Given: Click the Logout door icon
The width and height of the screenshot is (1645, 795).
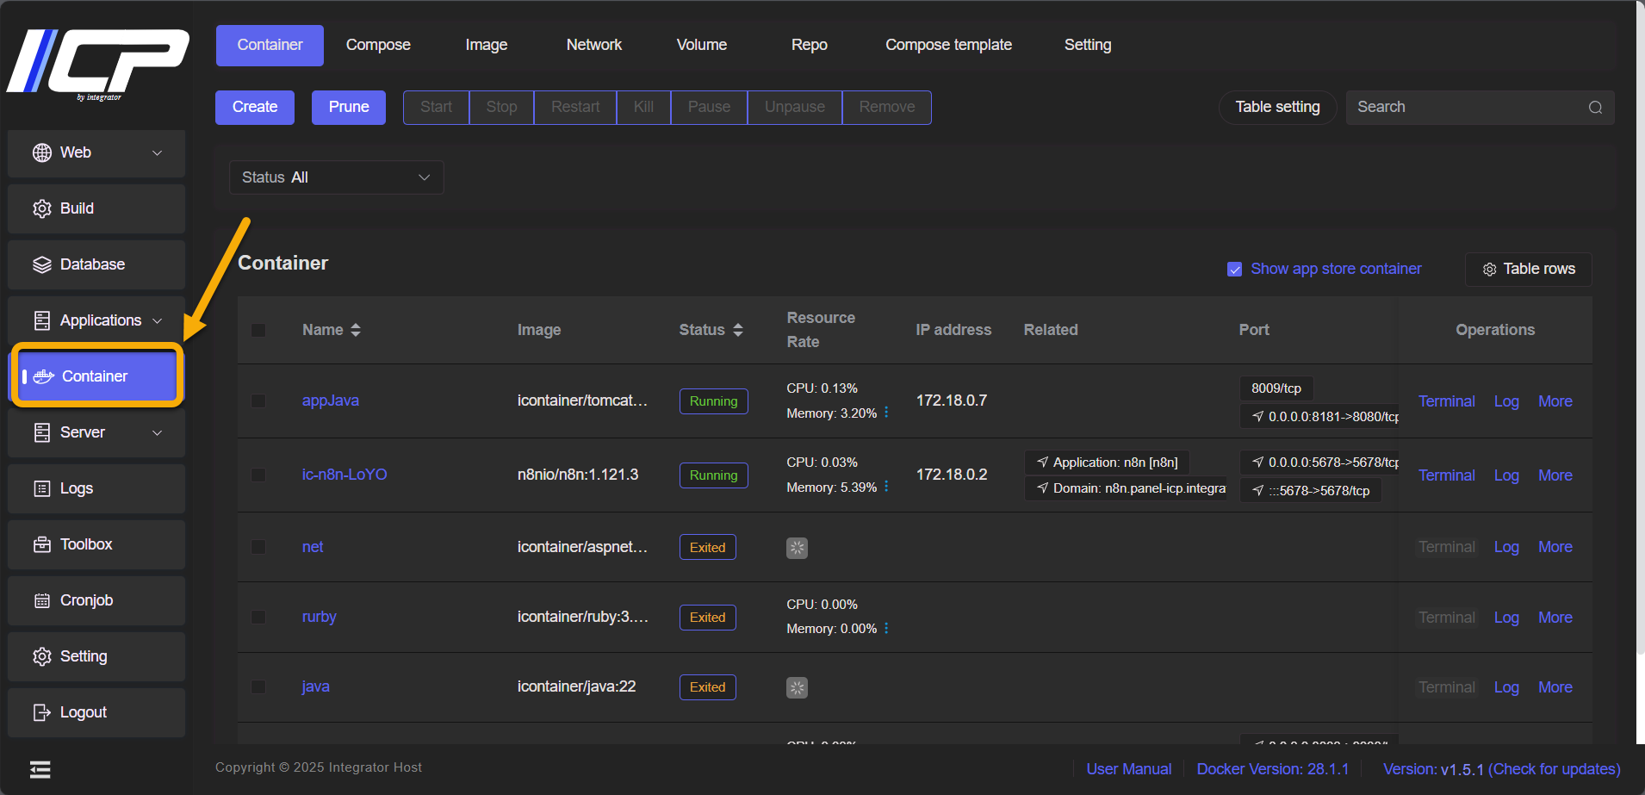Looking at the screenshot, I should pyautogui.click(x=42, y=712).
